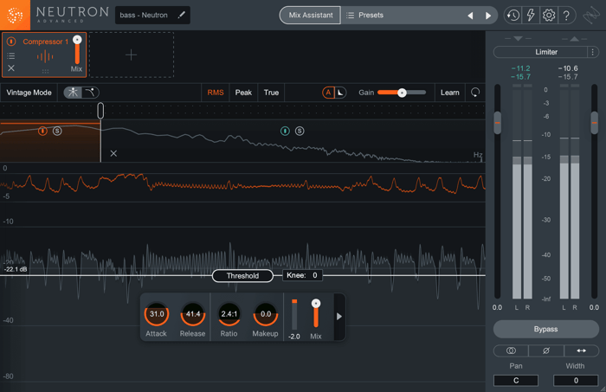Click the input gain readout 0.0
606x392 pixels.
click(x=497, y=307)
